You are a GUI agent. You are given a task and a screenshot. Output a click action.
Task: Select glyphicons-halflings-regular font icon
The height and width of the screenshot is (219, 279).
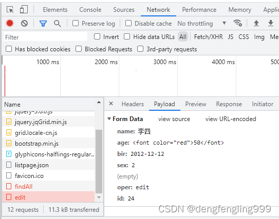(9, 154)
